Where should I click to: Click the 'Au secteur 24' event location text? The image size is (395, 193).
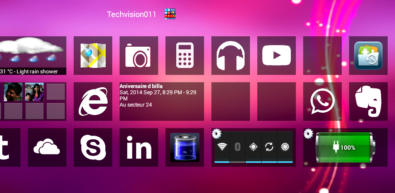[136, 105]
